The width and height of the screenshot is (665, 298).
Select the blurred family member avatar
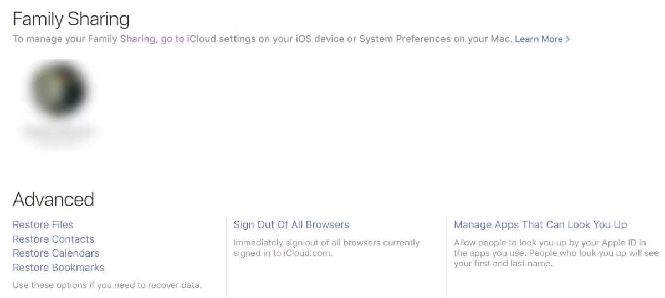click(58, 88)
